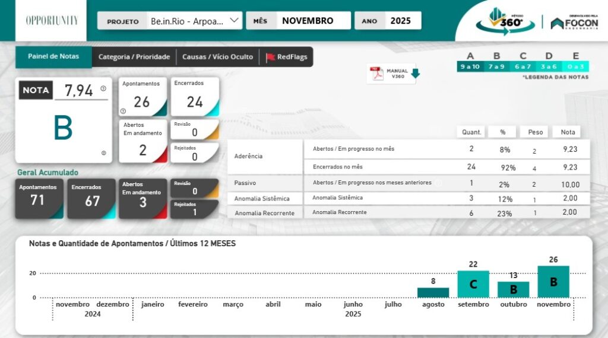Click the accumulated Rejeitados 1 card
Screen dimensions: 608x338
[x=194, y=209]
